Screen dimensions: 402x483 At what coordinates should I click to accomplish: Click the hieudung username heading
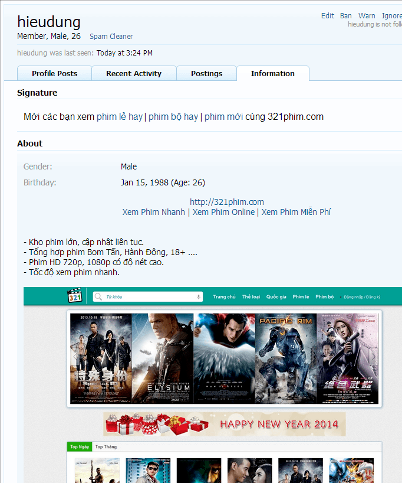49,22
